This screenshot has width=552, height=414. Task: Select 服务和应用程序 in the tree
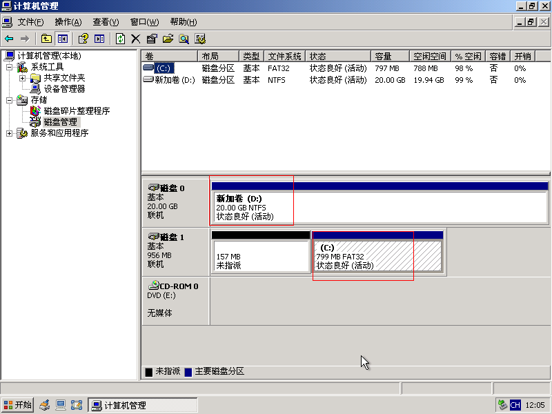(59, 133)
